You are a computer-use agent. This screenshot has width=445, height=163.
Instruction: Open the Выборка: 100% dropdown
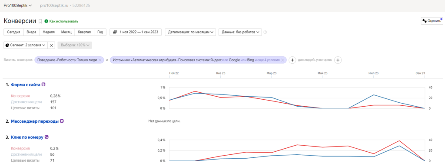[x=74, y=45]
